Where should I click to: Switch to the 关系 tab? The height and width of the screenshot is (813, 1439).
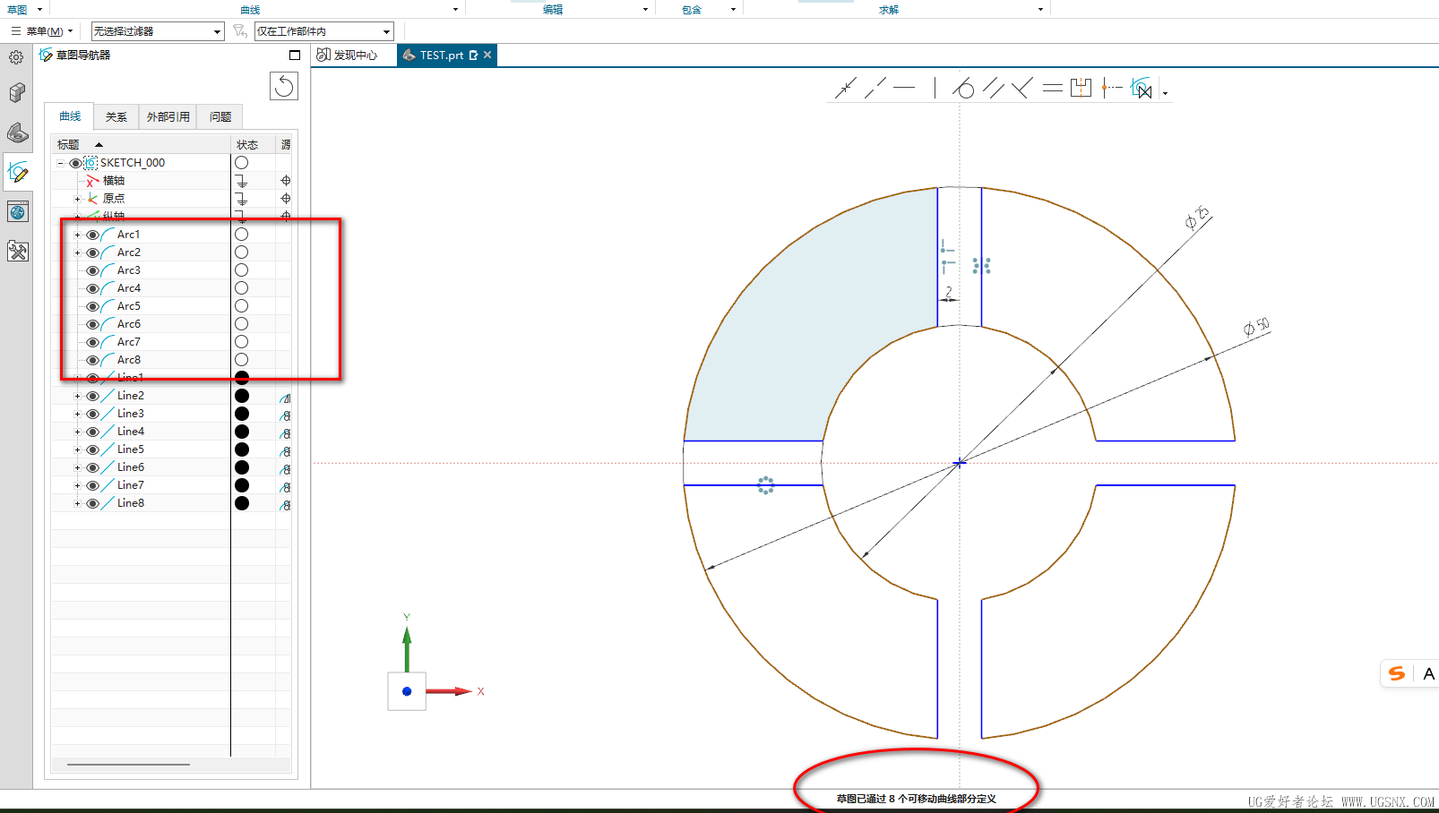116,117
